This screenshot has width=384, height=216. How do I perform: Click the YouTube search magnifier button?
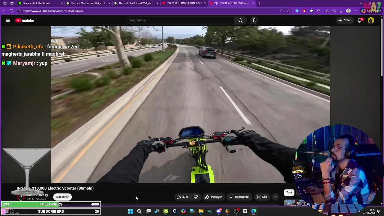(241, 20)
